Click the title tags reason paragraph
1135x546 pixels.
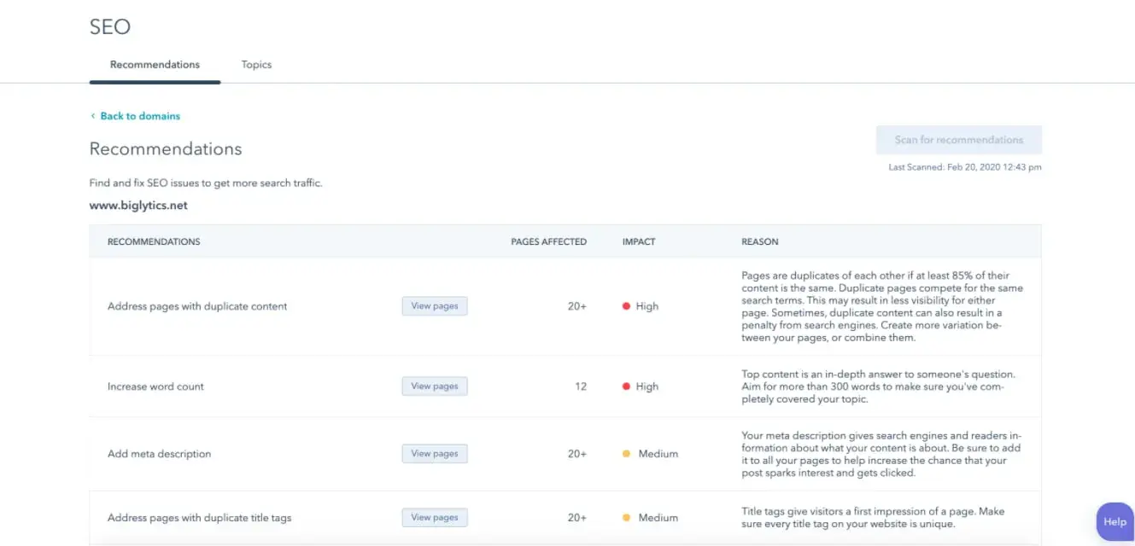[873, 518]
